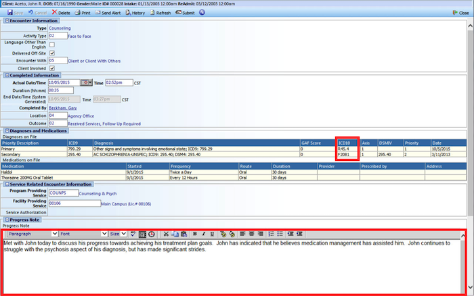Select the Thorazine 200MG Oral Tablet row
The height and width of the screenshot is (296, 474).
click(234, 178)
